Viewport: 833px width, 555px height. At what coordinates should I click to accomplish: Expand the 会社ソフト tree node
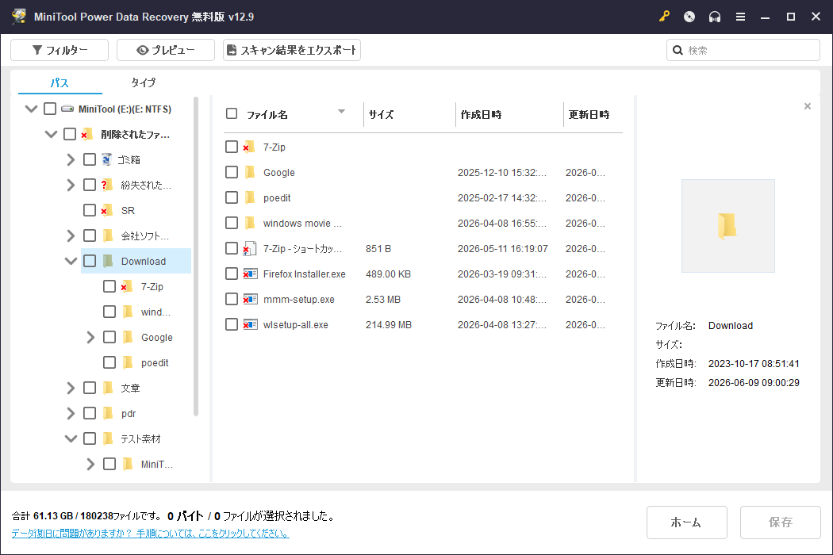tap(71, 235)
